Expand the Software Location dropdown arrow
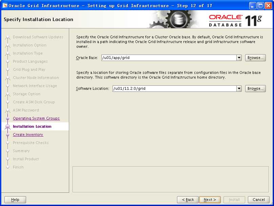The width and height of the screenshot is (274, 206). tap(239, 88)
